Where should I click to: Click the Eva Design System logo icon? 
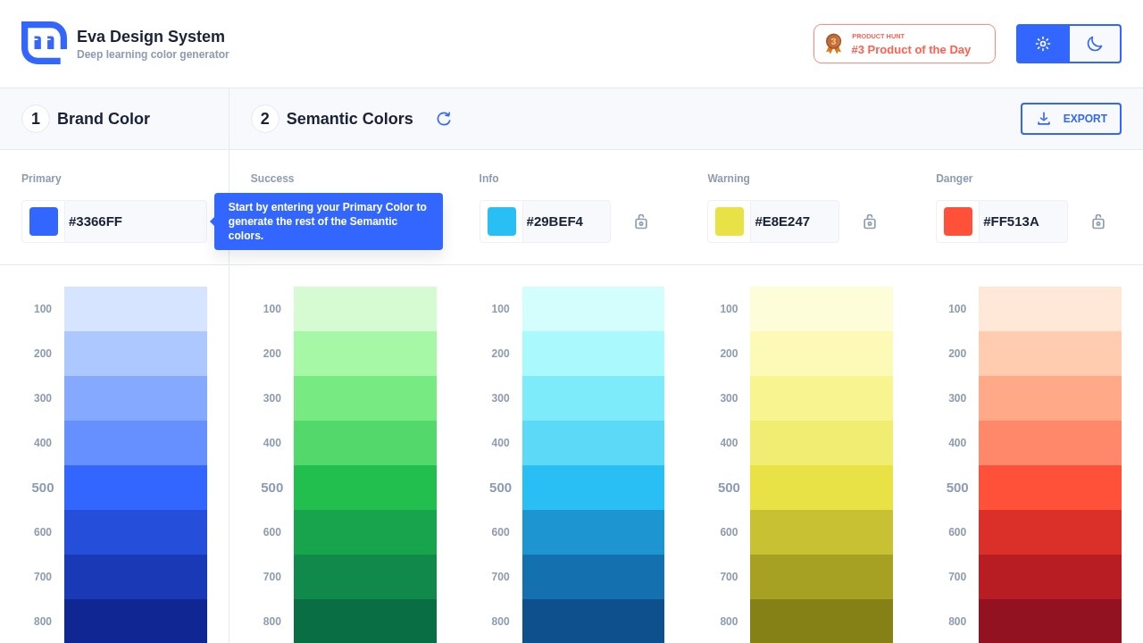pyautogui.click(x=43, y=42)
